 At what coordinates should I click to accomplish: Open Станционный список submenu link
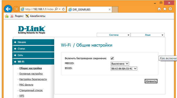[31, 90]
